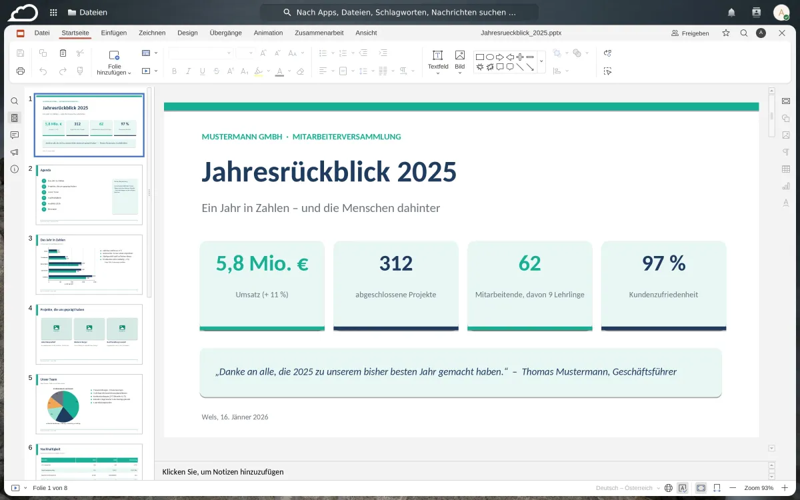Click the Freigeben share button

(x=690, y=33)
